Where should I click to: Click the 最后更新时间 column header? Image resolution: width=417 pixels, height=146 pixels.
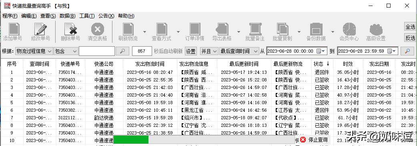(244, 64)
